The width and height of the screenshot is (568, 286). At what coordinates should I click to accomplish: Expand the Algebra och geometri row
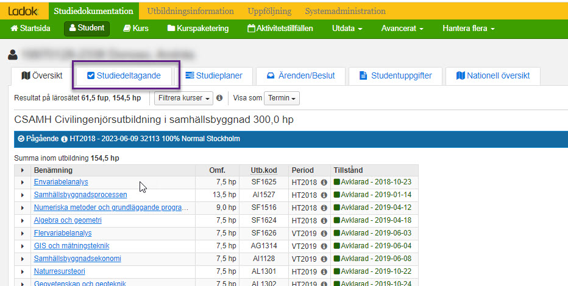click(x=23, y=220)
